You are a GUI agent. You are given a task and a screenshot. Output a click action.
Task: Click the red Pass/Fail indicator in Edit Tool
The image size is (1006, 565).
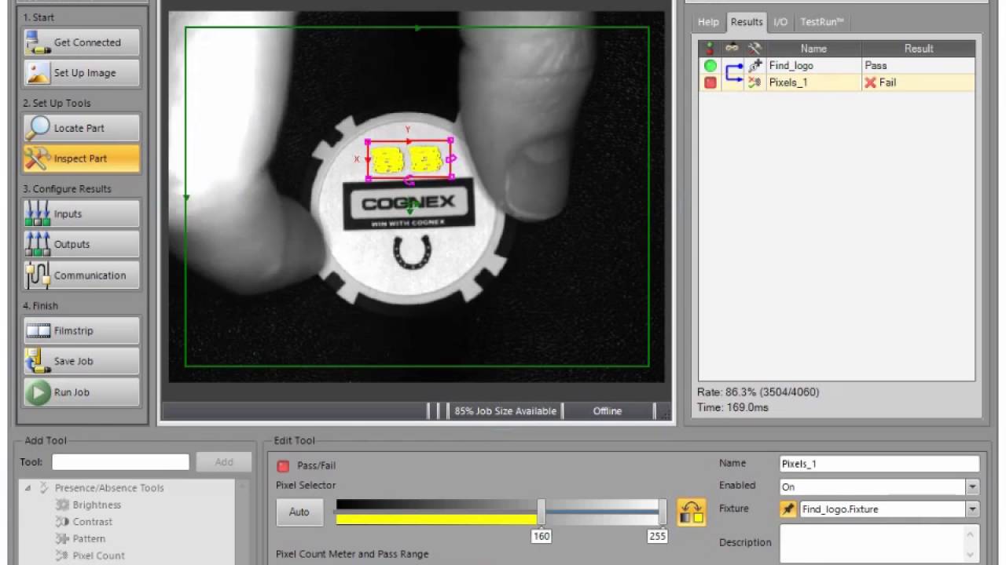point(284,466)
